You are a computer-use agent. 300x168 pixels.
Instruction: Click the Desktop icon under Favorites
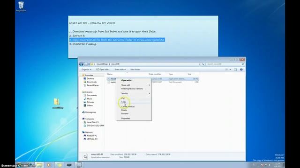[85, 78]
